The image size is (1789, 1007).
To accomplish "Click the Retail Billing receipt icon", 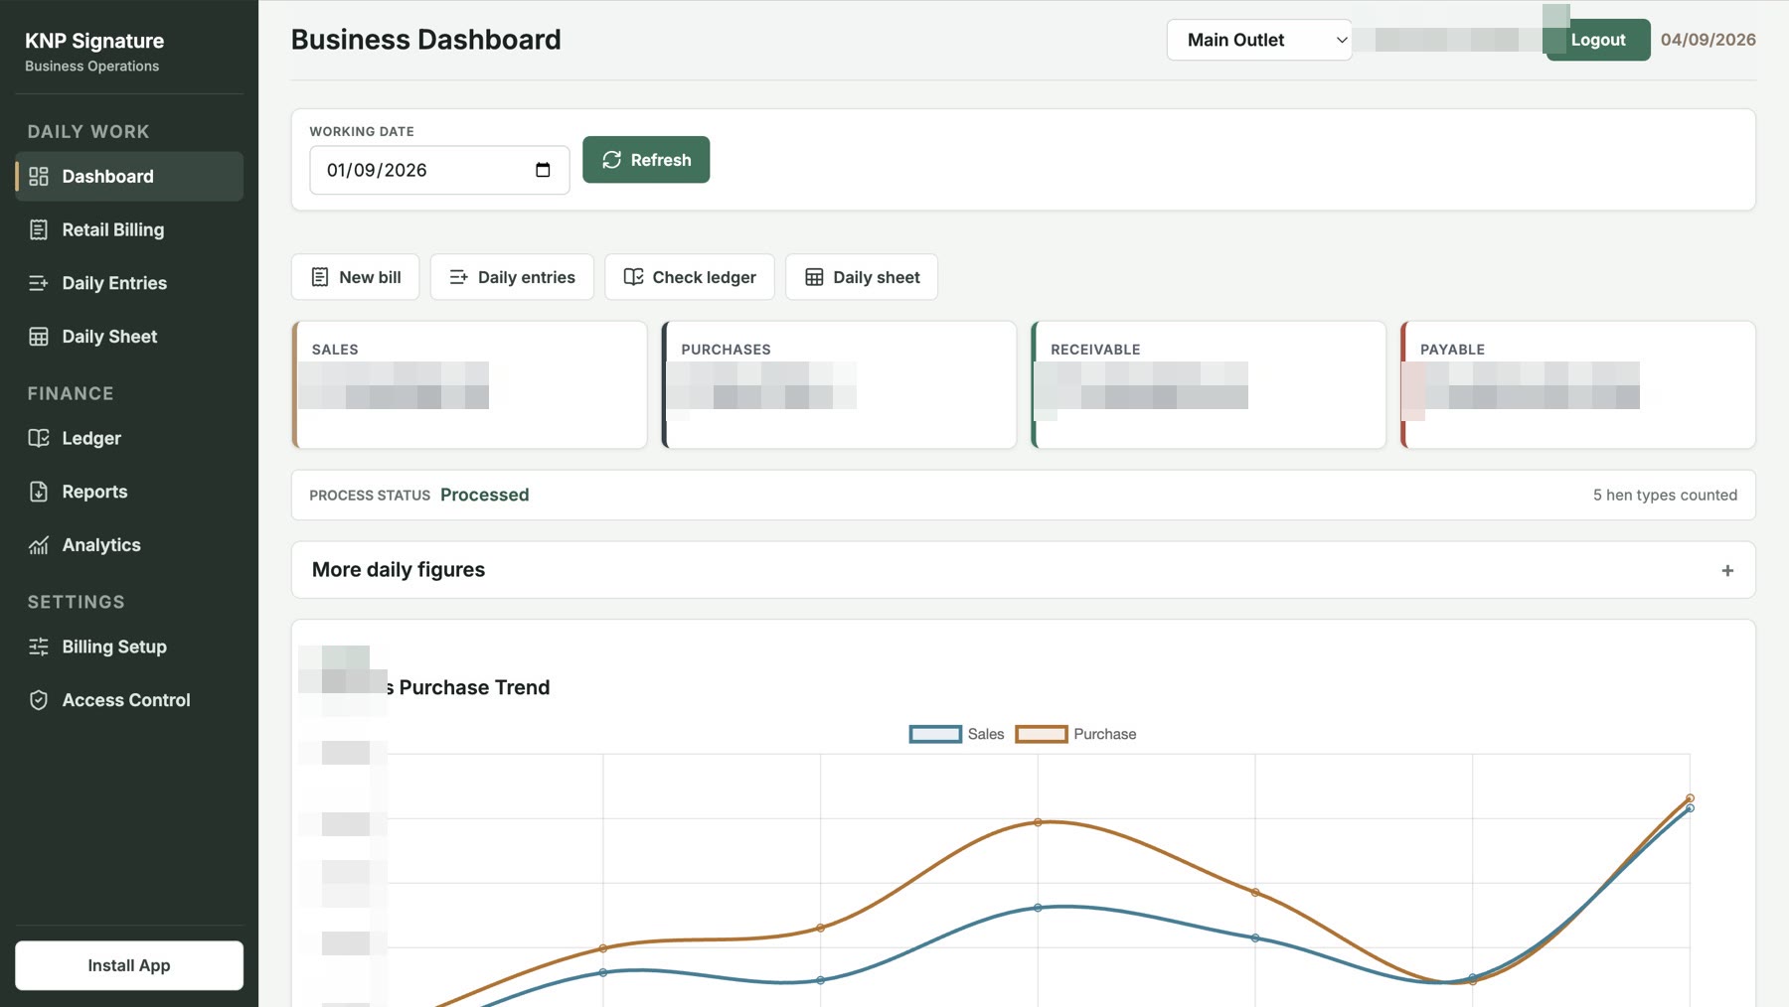I will click(x=39, y=230).
